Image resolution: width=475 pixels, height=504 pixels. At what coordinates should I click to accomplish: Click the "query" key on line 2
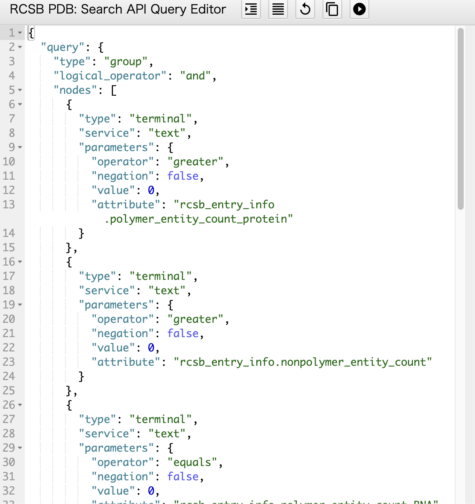pyautogui.click(x=63, y=47)
